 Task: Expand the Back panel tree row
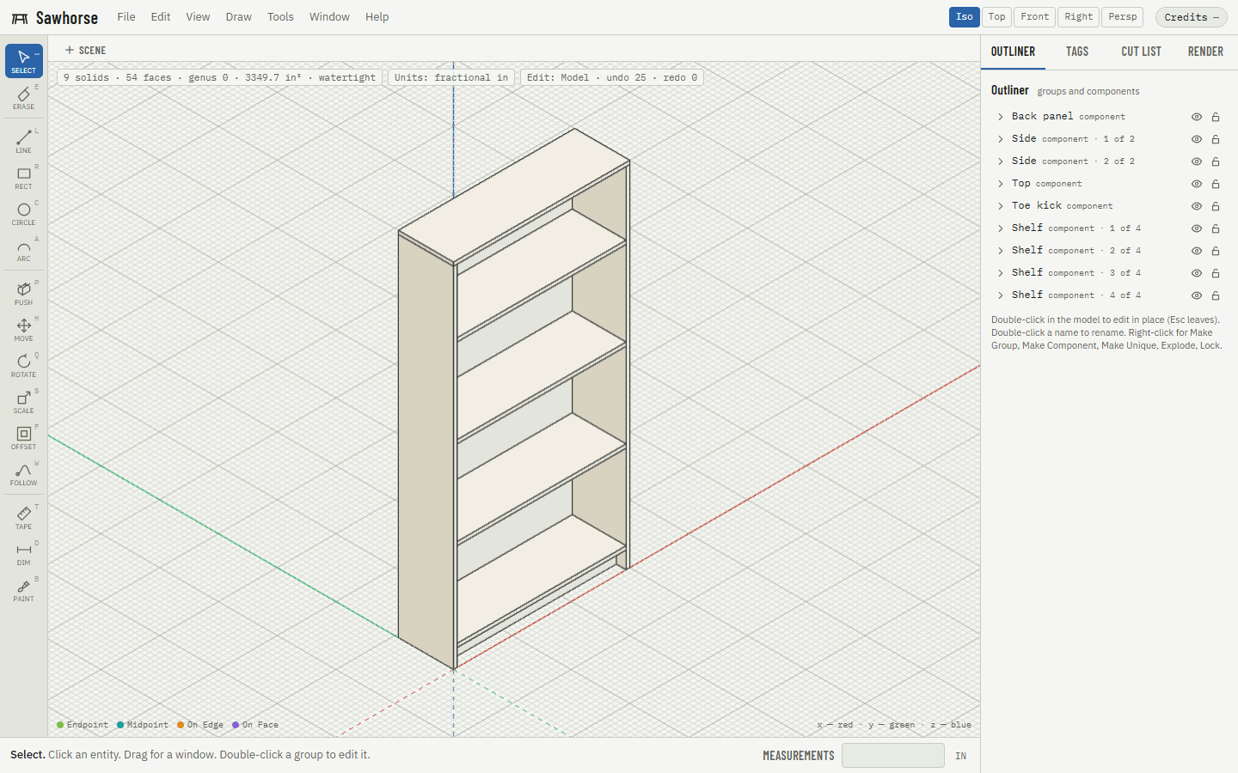click(x=1000, y=117)
